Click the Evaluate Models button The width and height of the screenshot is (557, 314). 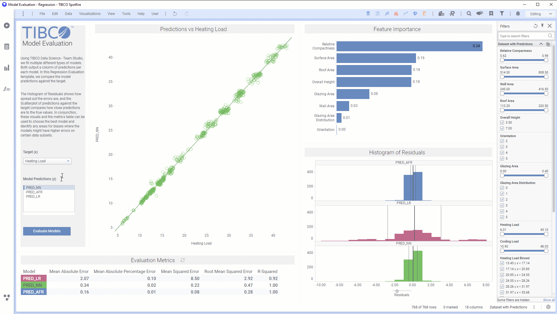pos(47,231)
